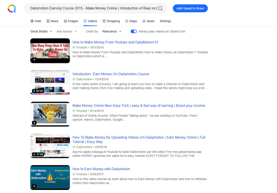Click Add Qwant to Brave button
This screenshot has width=277, height=193.
(190, 8)
